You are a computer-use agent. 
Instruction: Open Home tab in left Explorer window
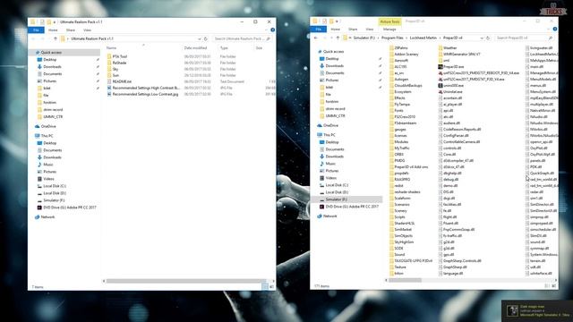click(x=53, y=30)
